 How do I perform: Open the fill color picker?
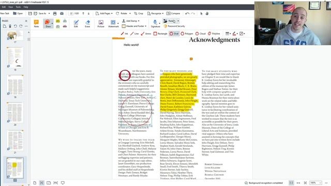[242, 34]
